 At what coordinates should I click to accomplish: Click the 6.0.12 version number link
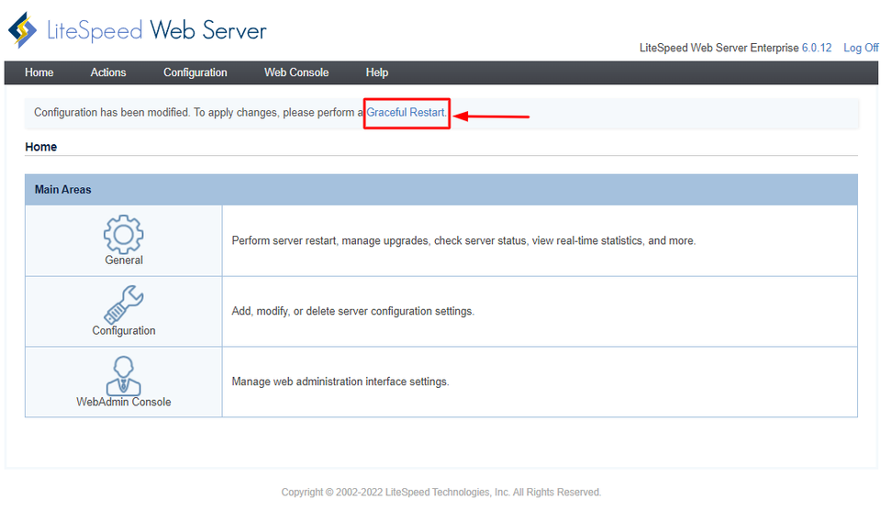pyautogui.click(x=816, y=48)
